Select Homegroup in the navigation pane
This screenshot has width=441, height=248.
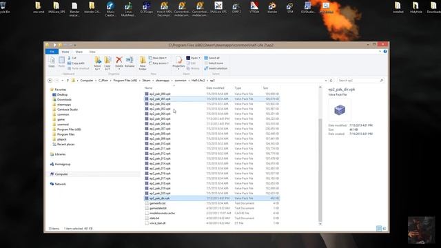pyautogui.click(x=63, y=164)
